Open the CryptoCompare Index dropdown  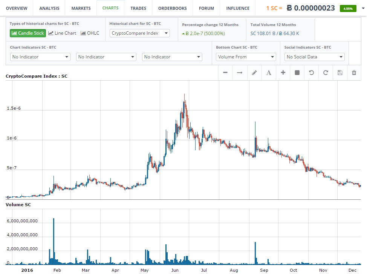[x=140, y=33]
